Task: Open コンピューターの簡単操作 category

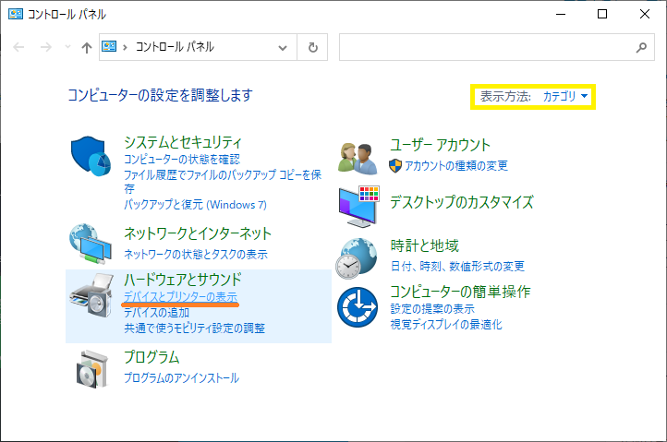Action: pyautogui.click(x=460, y=292)
